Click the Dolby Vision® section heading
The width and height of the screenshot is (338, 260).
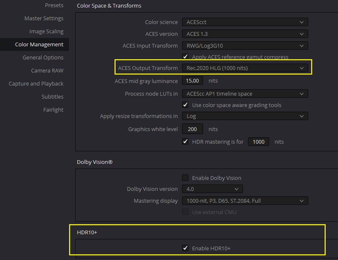tap(95, 162)
